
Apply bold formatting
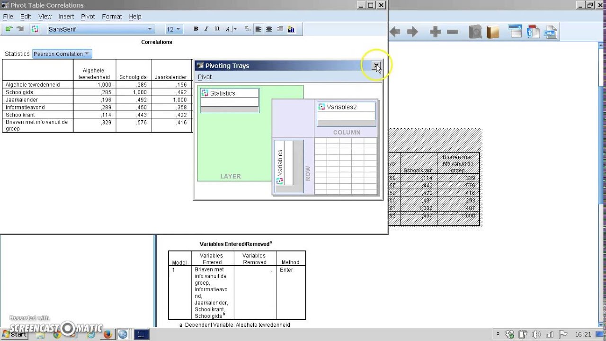click(x=196, y=29)
